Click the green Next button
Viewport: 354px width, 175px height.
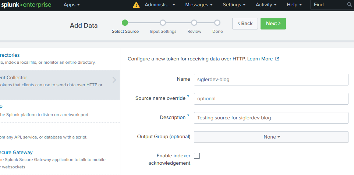coord(273,24)
